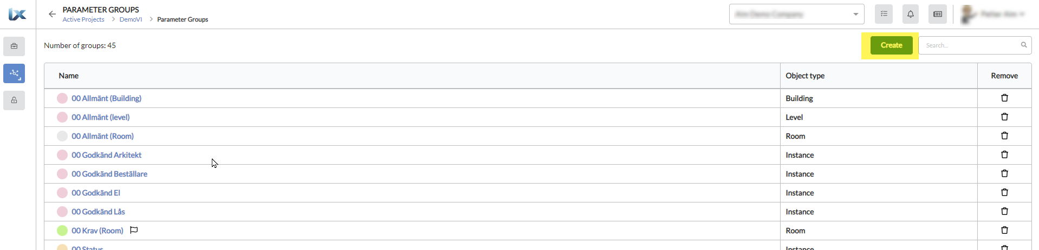Image resolution: width=1039 pixels, height=250 pixels.
Task: Click the flag icon next to 00 Krav (Room)
Action: tap(134, 230)
